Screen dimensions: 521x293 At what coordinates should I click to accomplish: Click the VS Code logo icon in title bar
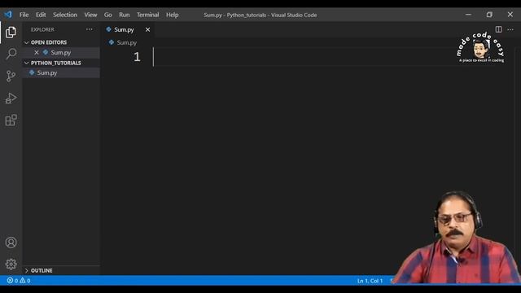8,15
